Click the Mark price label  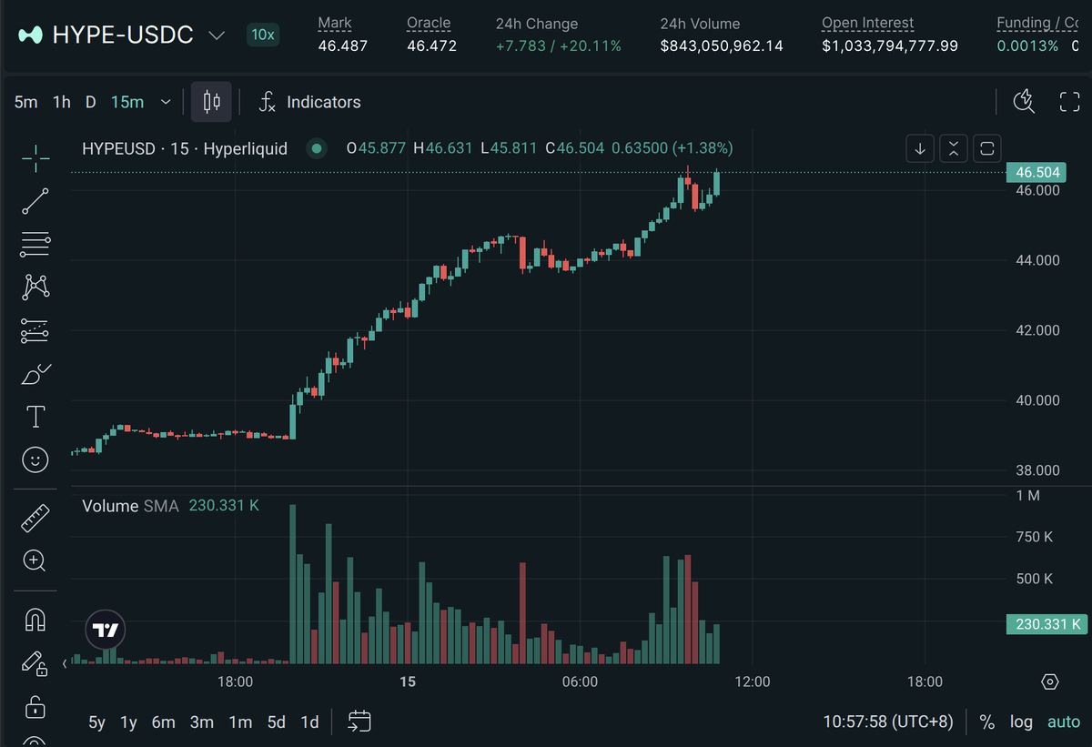[x=335, y=24]
